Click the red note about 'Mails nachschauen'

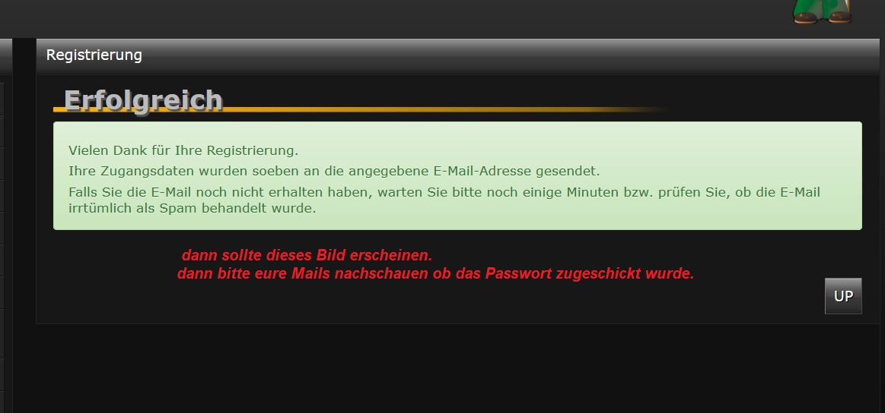click(x=435, y=274)
